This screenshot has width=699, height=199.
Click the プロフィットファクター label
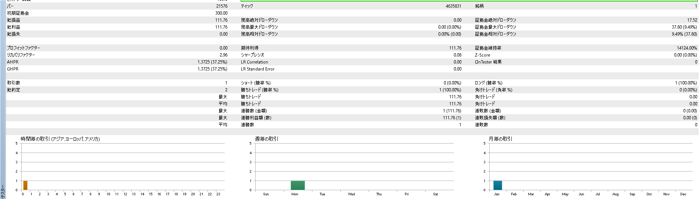click(24, 48)
